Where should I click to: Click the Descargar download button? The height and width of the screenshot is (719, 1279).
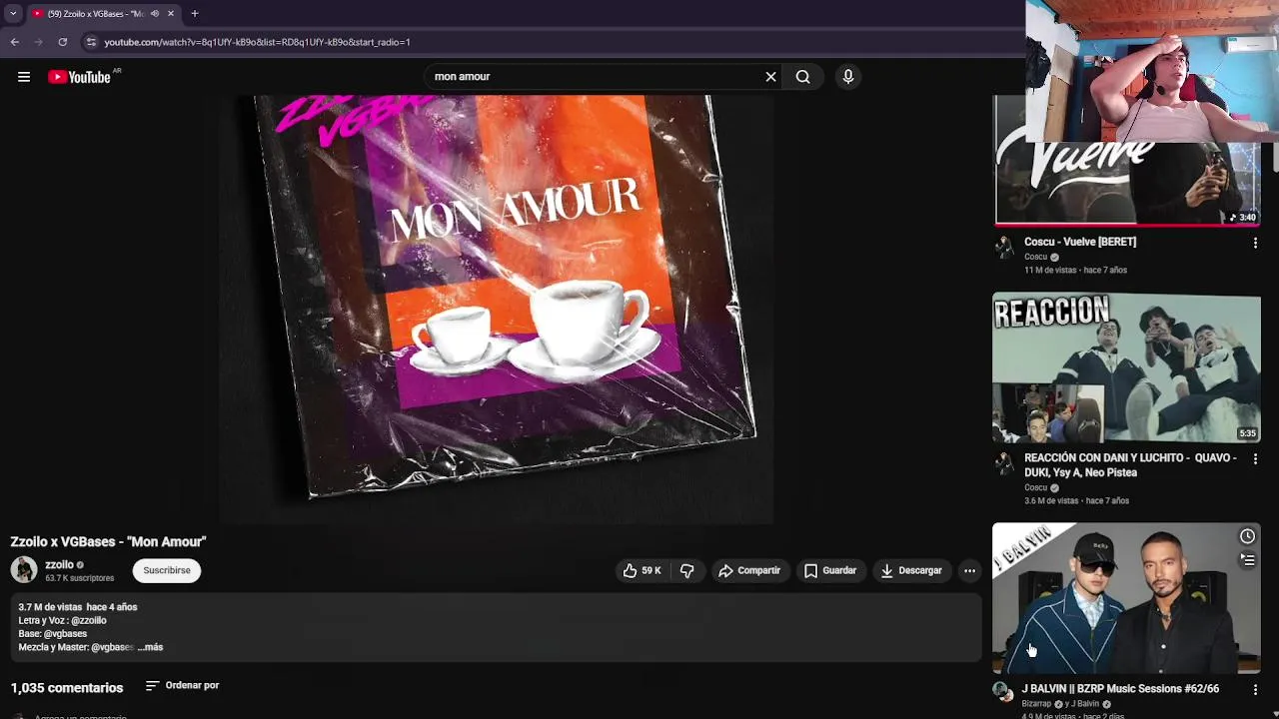click(910, 570)
